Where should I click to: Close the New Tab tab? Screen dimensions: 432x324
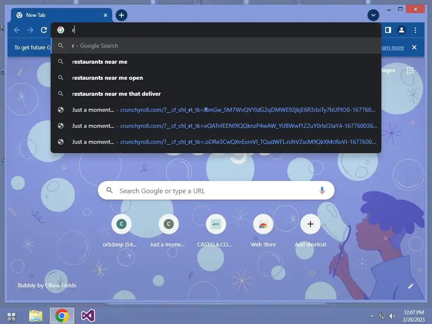105,15
